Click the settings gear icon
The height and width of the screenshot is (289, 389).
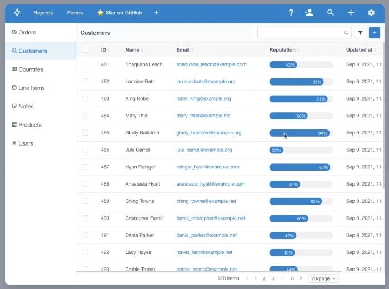[x=371, y=13]
